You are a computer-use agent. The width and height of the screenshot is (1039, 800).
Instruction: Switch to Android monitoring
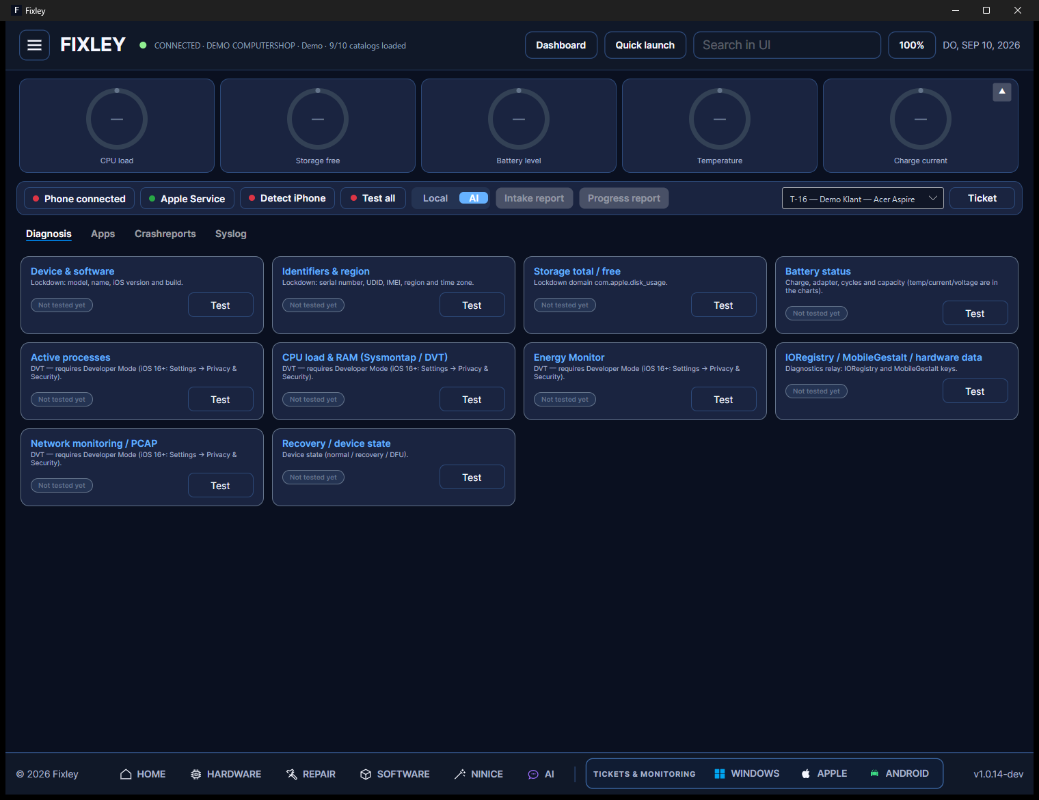click(899, 773)
